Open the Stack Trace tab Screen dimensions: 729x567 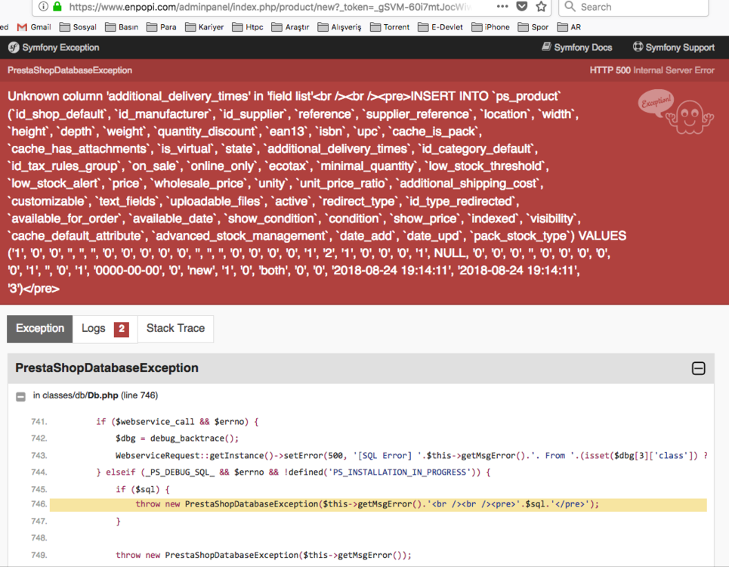[175, 328]
